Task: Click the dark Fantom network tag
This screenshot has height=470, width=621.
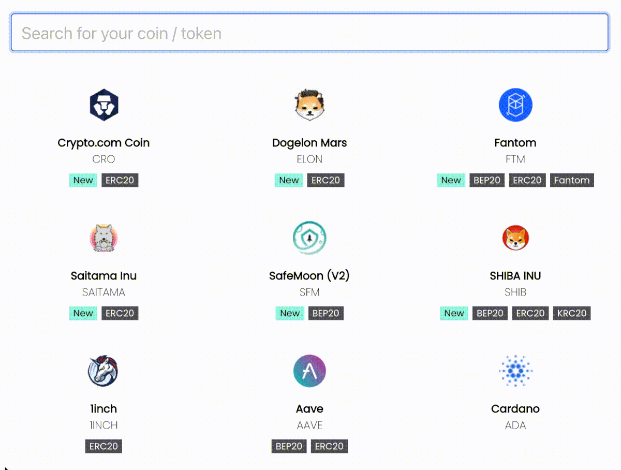Action: click(572, 180)
